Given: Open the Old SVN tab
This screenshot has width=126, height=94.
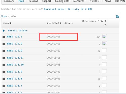Looking at the screenshot, I should [120, 1].
